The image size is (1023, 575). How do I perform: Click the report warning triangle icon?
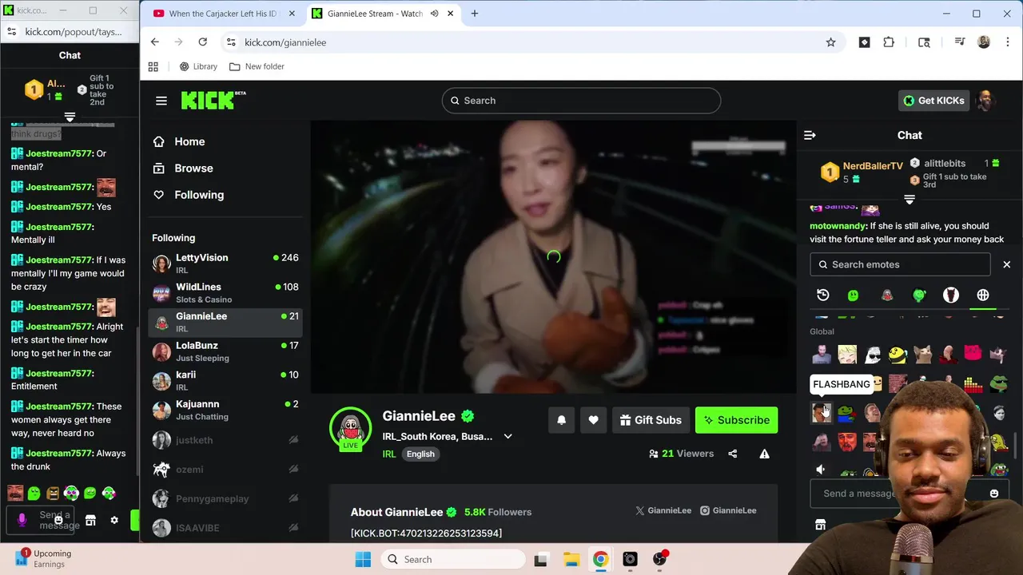[764, 454]
